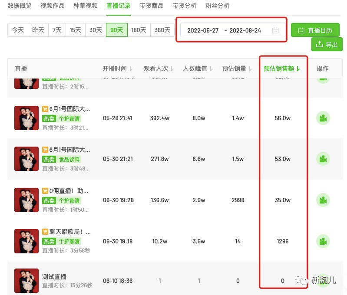Click video camera icon for 06-30 19:28 livestream

pos(323,200)
